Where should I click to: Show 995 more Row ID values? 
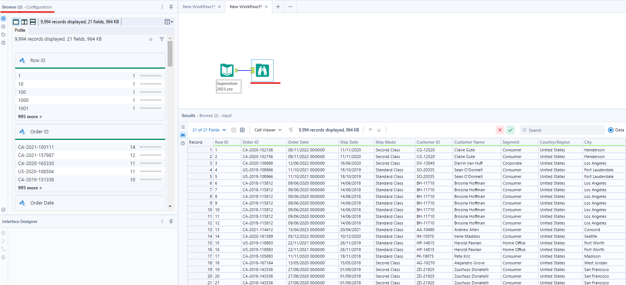tap(30, 117)
